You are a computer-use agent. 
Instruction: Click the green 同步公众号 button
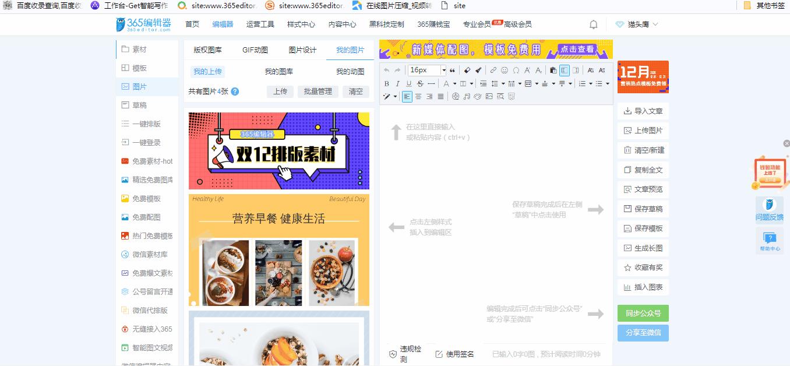click(x=643, y=314)
